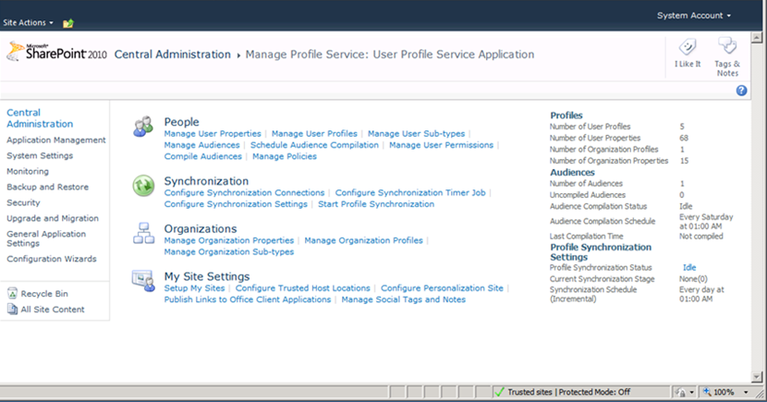
Task: Open Manage User Profiles
Action: [x=314, y=133]
